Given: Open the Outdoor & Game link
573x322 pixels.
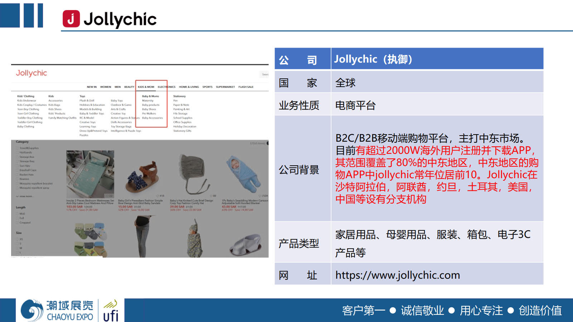Looking at the screenshot, I should (121, 105).
